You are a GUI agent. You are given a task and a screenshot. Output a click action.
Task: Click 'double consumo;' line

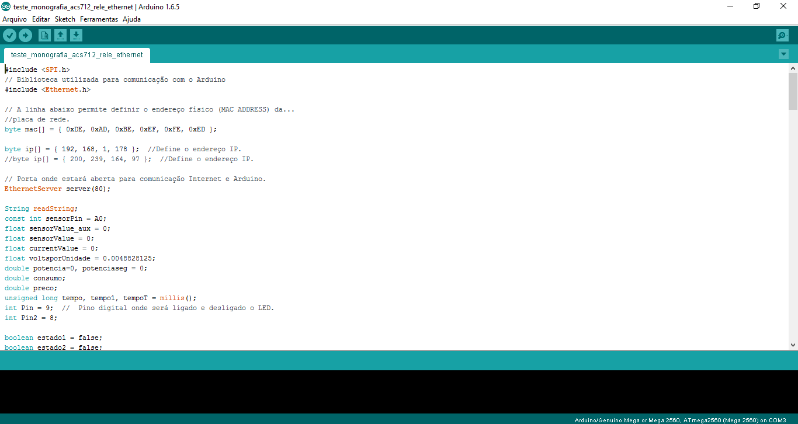(x=35, y=278)
